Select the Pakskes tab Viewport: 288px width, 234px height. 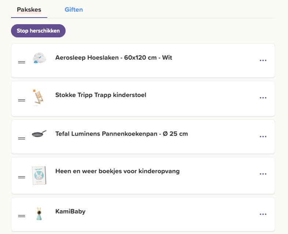point(29,10)
